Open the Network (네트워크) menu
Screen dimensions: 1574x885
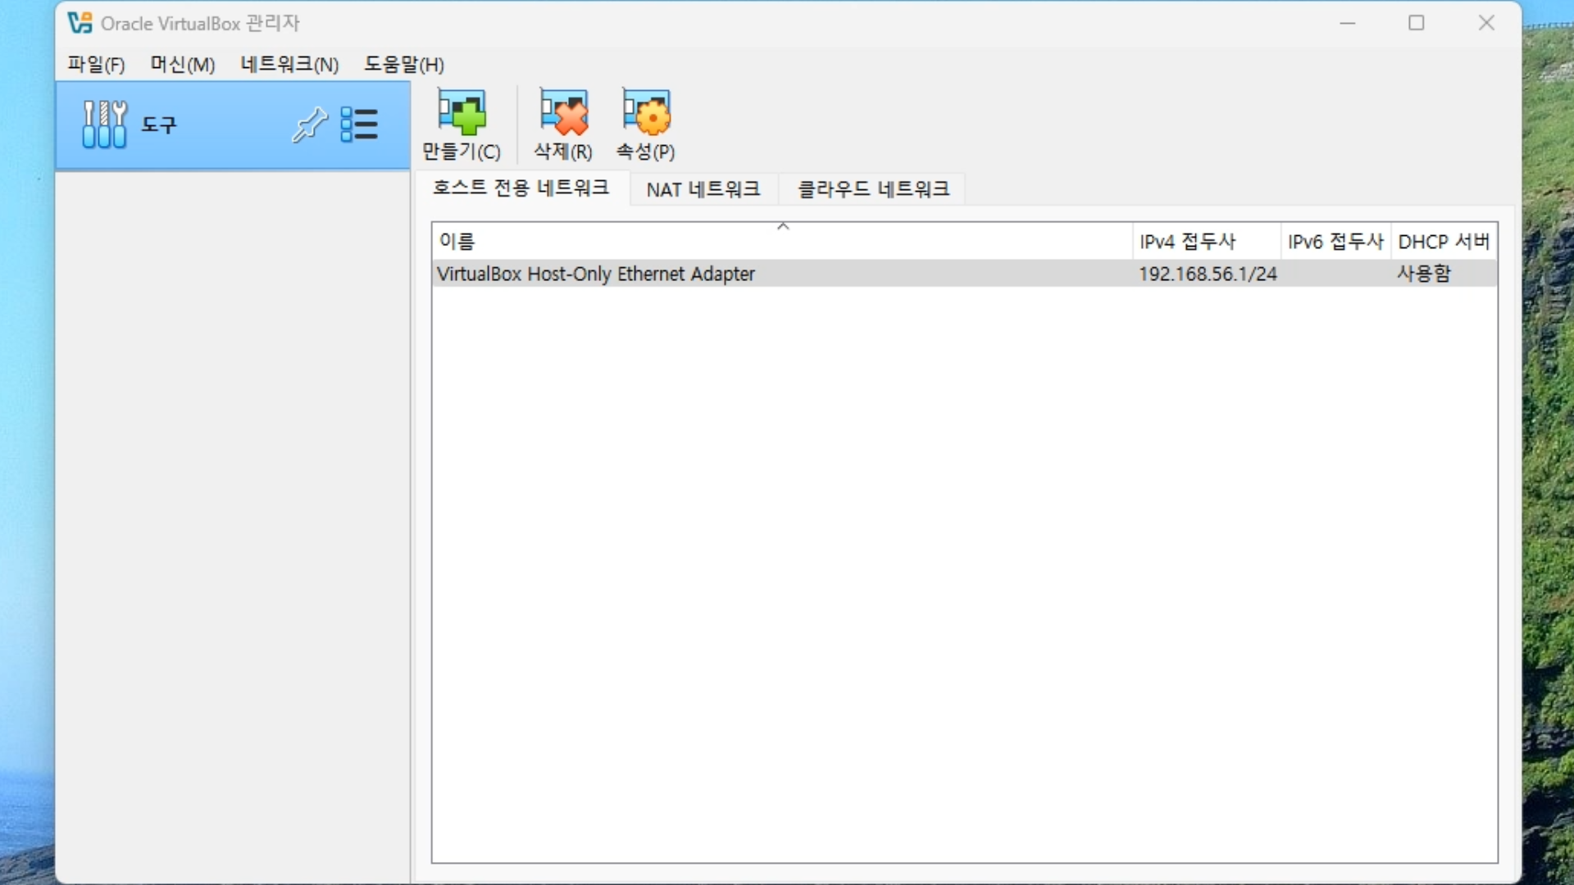(289, 65)
